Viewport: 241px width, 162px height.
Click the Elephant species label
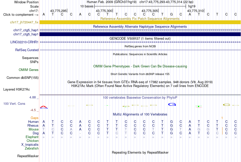pos(32,137)
